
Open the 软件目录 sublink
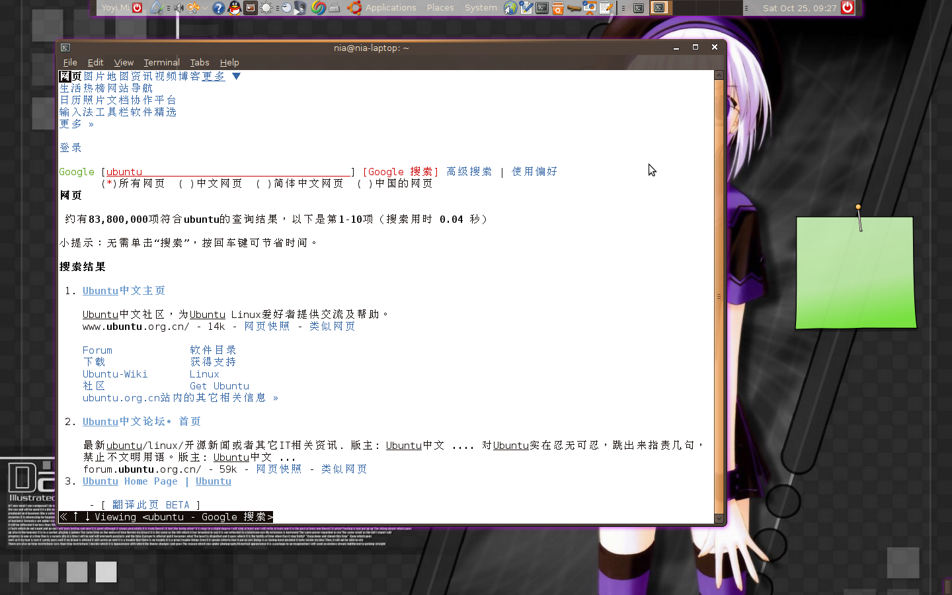click(213, 350)
